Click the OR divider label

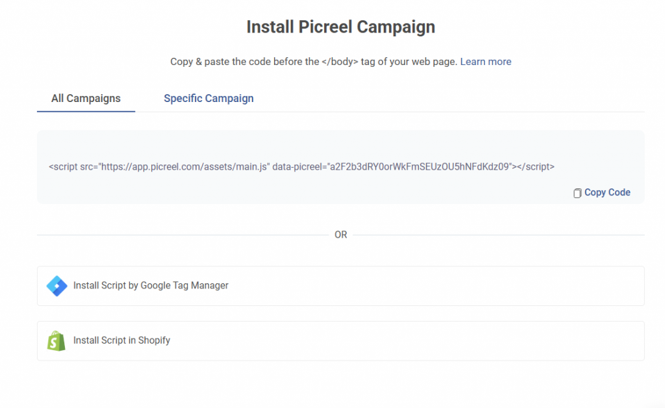341,235
